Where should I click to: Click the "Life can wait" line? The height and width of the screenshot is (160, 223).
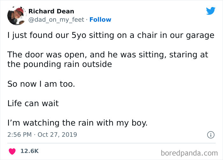pos(33,104)
